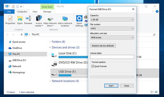Click the Properties ribbon icon
The image size is (164, 97).
coord(10,18)
